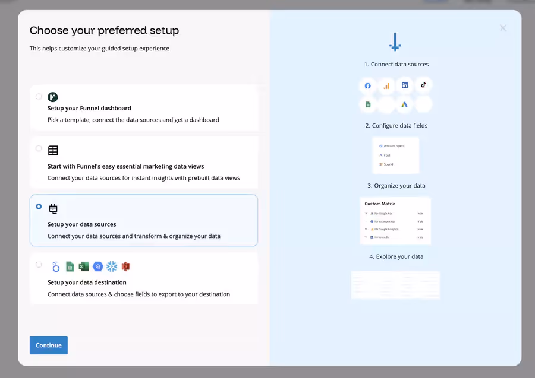Viewport: 535px width, 378px height.
Task: Select the Setup your data destination radio button
Action: 39,265
